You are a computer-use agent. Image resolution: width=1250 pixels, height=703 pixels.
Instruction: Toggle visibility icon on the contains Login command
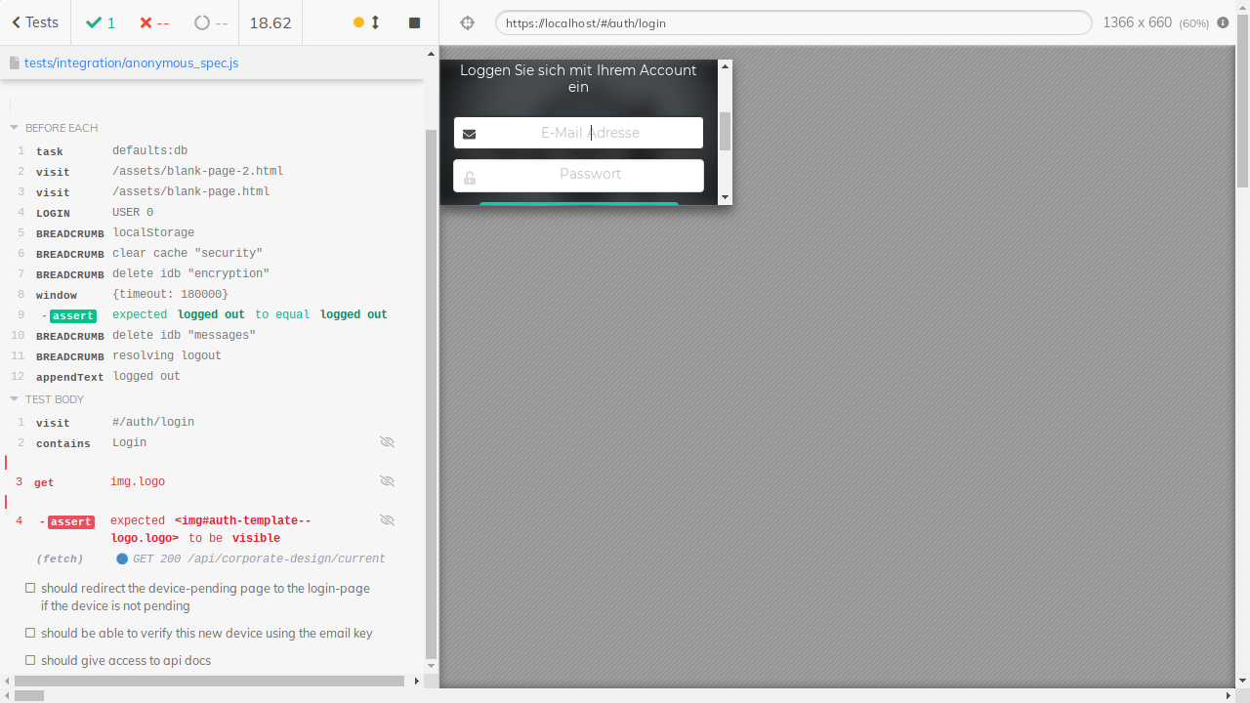pos(387,441)
